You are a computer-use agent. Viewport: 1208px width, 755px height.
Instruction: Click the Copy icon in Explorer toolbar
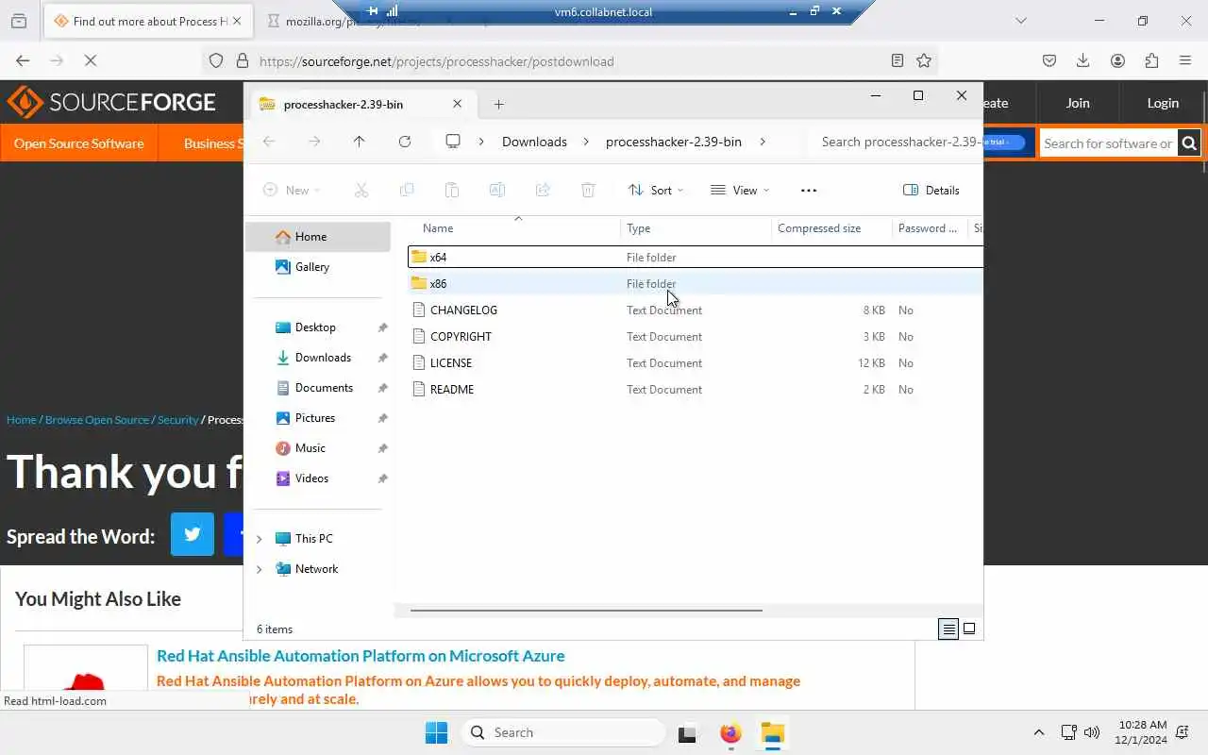(x=407, y=190)
